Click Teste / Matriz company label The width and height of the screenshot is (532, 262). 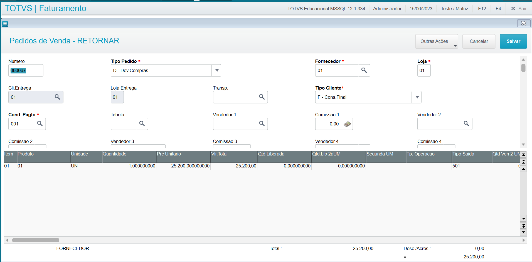click(x=454, y=9)
